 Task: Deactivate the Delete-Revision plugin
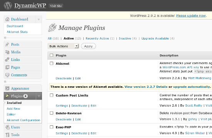pyautogui.click(x=64, y=119)
